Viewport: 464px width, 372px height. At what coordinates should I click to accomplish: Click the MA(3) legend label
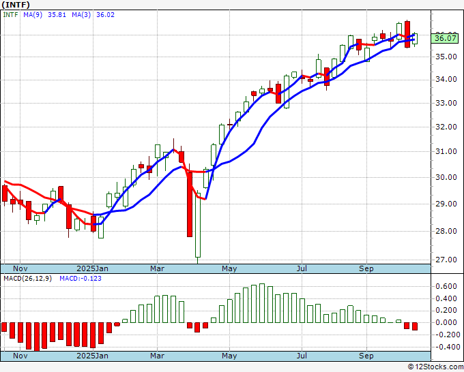[81, 15]
